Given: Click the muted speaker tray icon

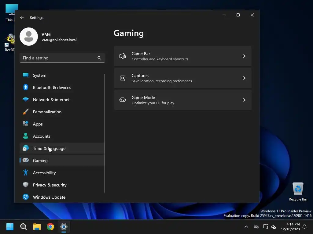Looking at the screenshot, I should (274, 227).
